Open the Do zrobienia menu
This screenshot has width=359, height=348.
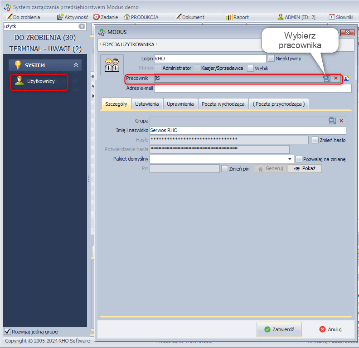click(24, 17)
